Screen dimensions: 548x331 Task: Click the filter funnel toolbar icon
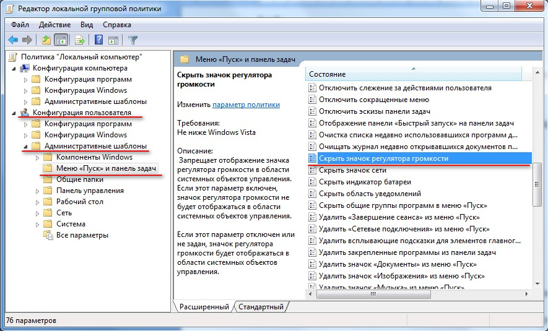pyautogui.click(x=133, y=40)
